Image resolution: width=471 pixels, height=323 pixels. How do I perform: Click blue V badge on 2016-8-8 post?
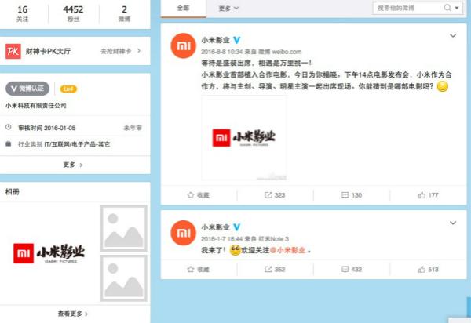[237, 40]
